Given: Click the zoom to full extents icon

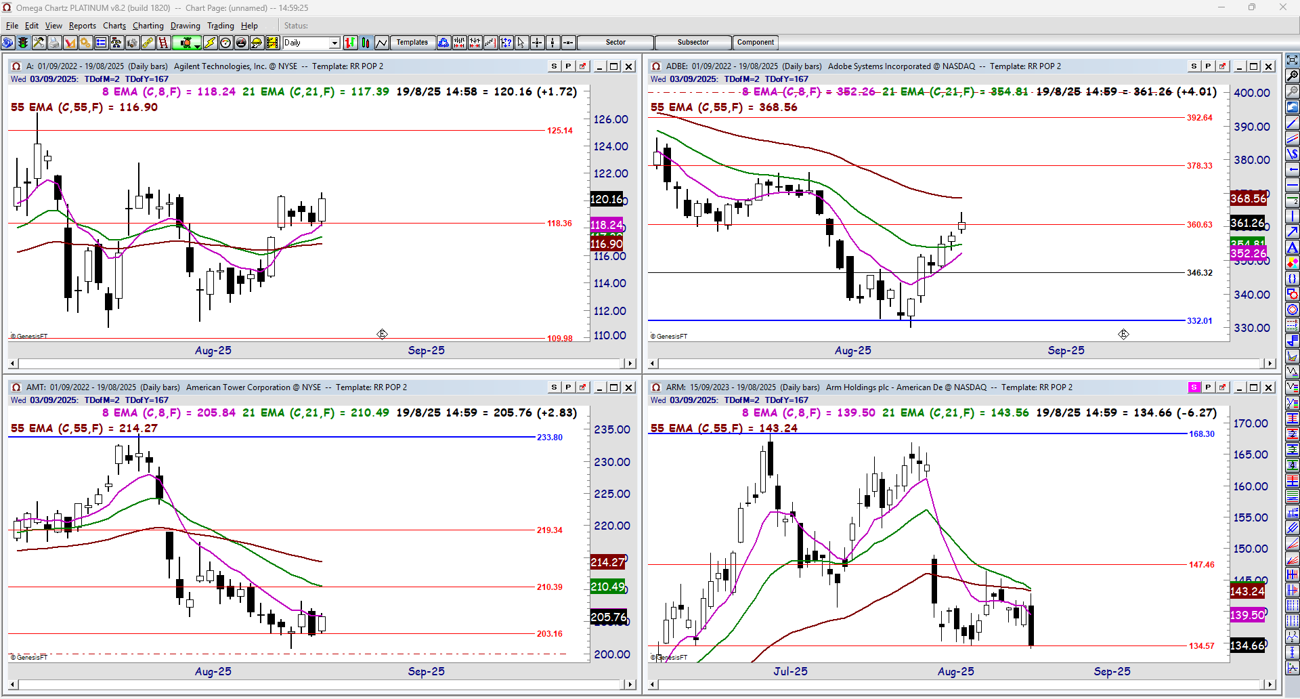Looking at the screenshot, I should (x=1293, y=60).
